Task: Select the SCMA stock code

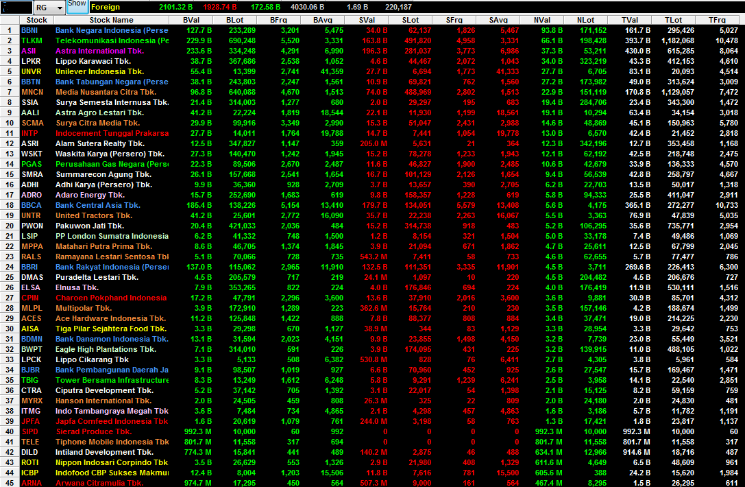Action: click(32, 123)
